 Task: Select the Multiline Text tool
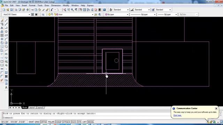pos(6,87)
